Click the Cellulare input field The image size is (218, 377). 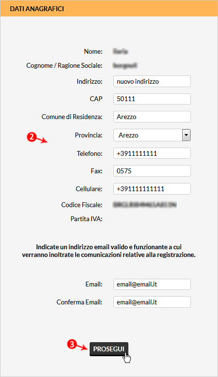tap(152, 189)
